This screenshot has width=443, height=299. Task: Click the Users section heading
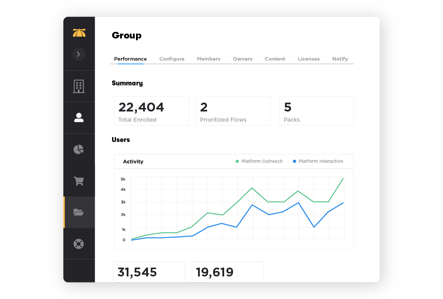120,140
